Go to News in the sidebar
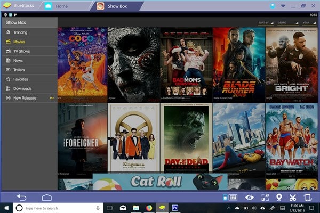This screenshot has height=213, width=320. point(30,61)
